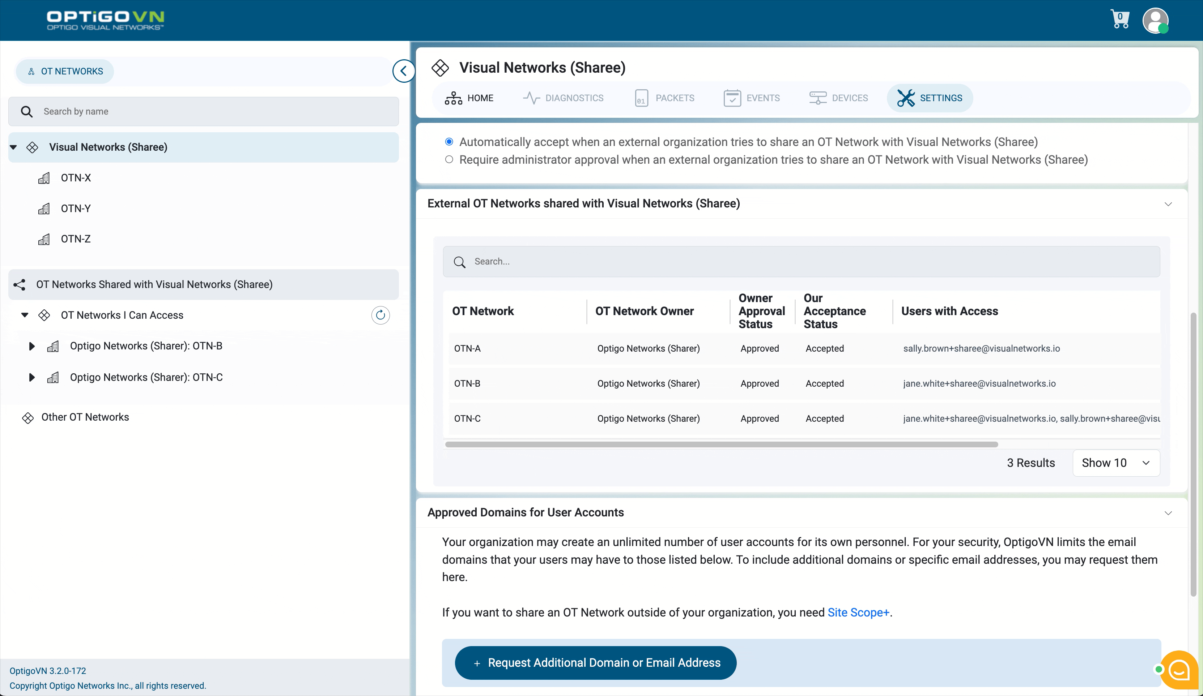Click building icon for Optigo Networks OTN-B

pyautogui.click(x=53, y=346)
